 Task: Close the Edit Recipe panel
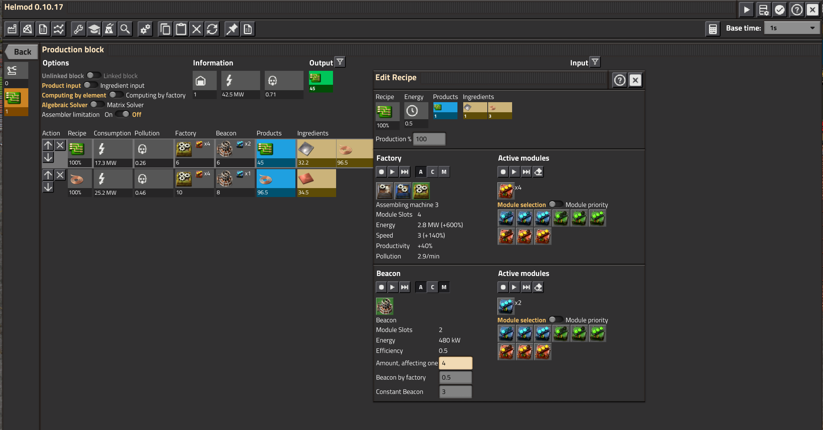(635, 80)
